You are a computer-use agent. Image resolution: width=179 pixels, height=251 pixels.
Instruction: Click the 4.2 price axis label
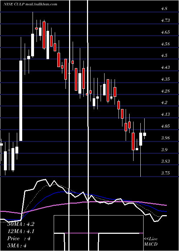(x=164, y=103)
